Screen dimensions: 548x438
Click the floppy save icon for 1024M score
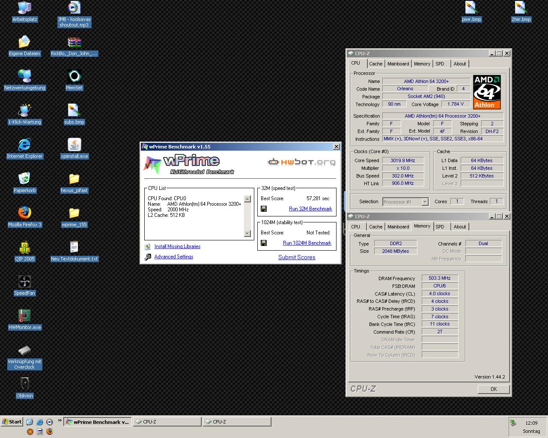point(264,243)
